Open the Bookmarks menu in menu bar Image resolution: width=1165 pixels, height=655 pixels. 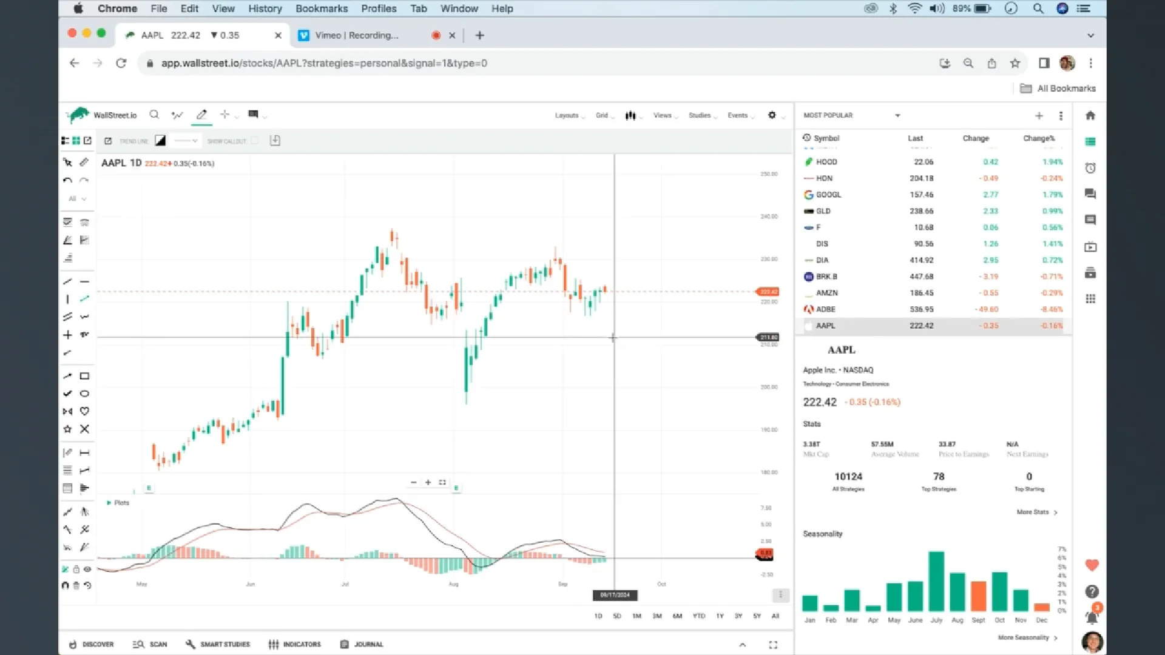pyautogui.click(x=322, y=8)
